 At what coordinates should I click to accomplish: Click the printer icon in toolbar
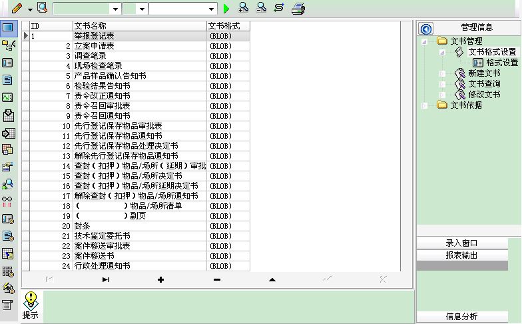tap(298, 8)
